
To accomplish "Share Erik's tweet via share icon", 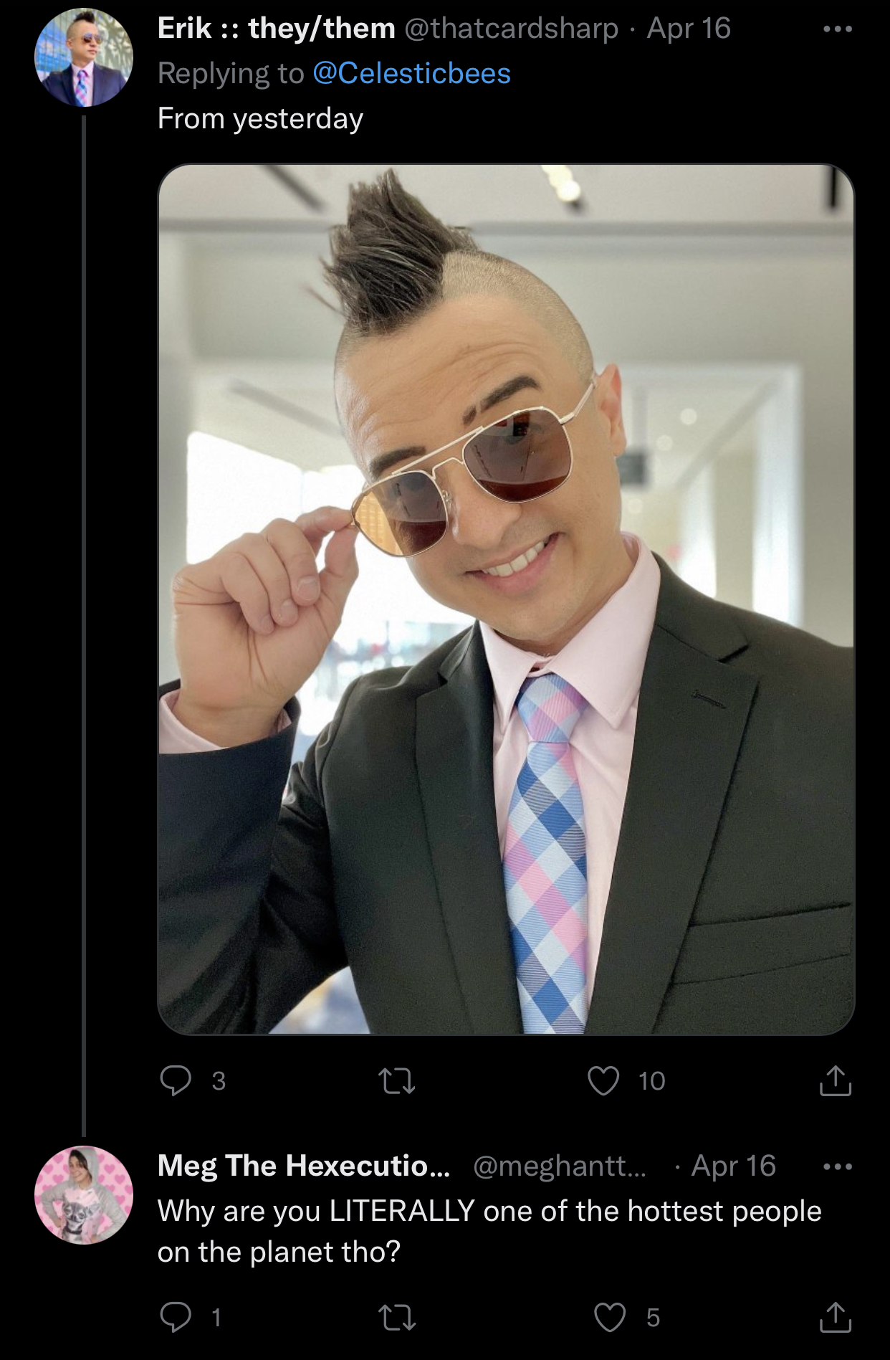I will [x=836, y=1080].
